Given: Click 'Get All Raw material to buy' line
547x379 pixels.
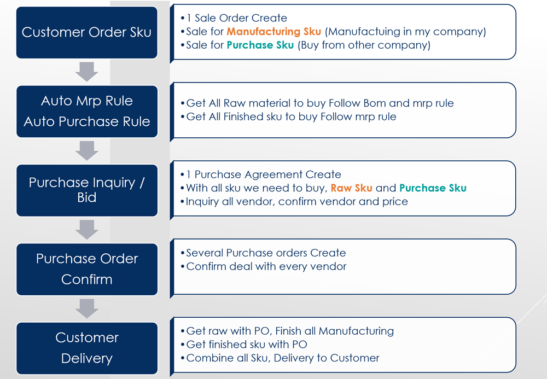Looking at the screenshot, I should pyautogui.click(x=317, y=103).
